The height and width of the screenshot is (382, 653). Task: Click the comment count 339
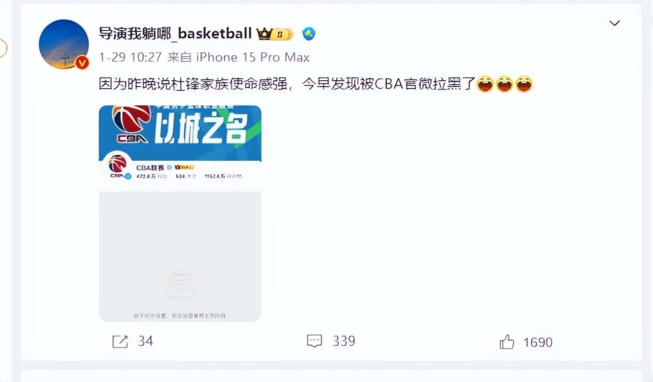click(x=344, y=342)
